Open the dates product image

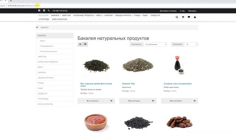pyautogui.click(x=180, y=122)
